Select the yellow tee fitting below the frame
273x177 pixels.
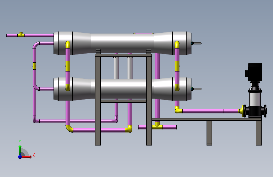click(x=157, y=126)
